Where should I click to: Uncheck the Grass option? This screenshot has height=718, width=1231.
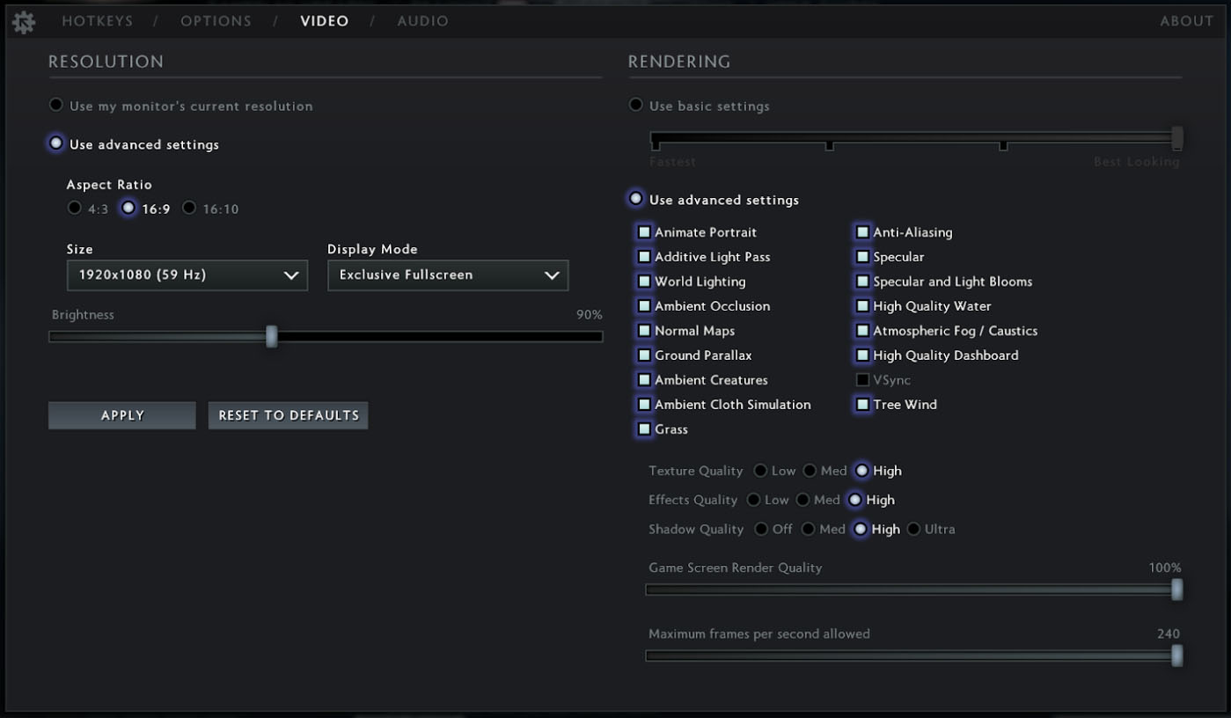pos(643,429)
